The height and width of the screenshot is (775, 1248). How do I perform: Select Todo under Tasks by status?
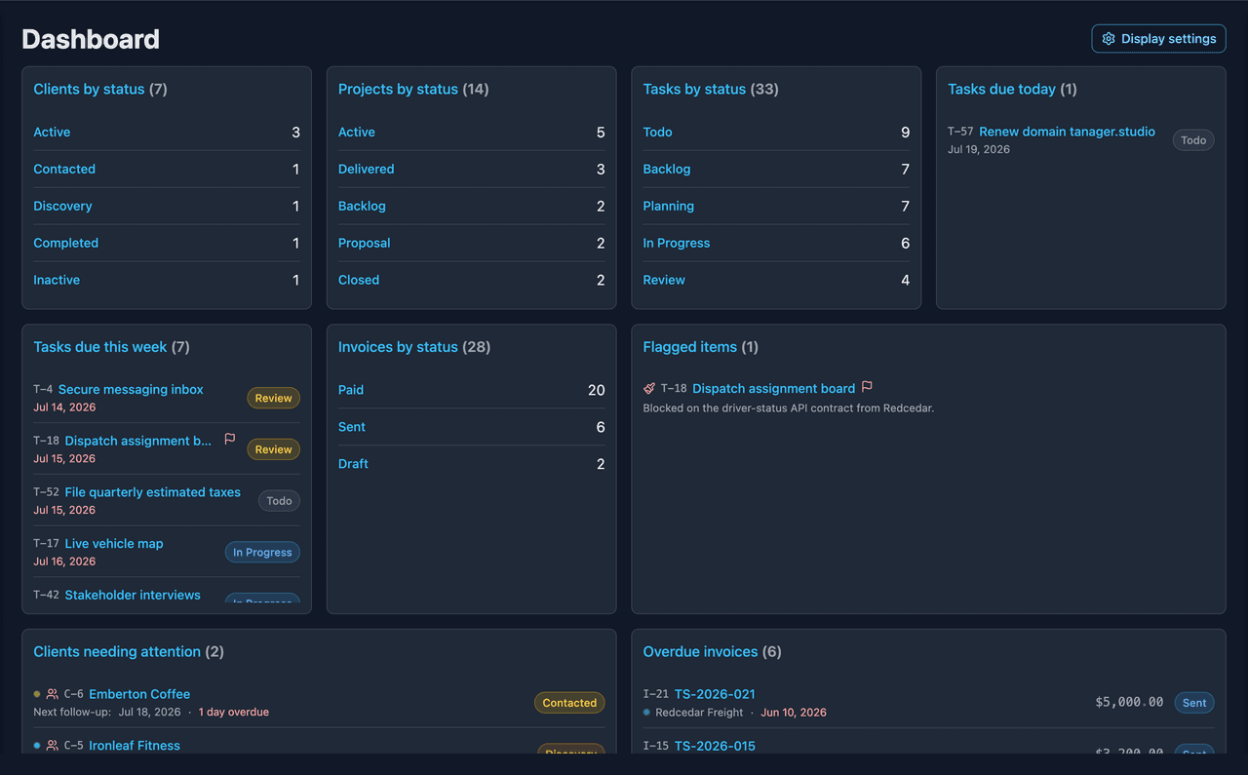(657, 133)
